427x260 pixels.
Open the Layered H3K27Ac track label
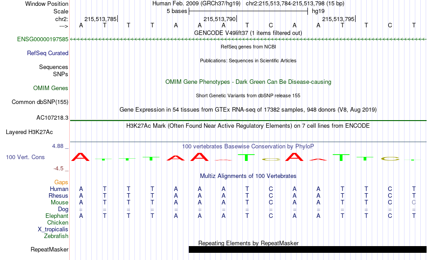click(x=29, y=132)
